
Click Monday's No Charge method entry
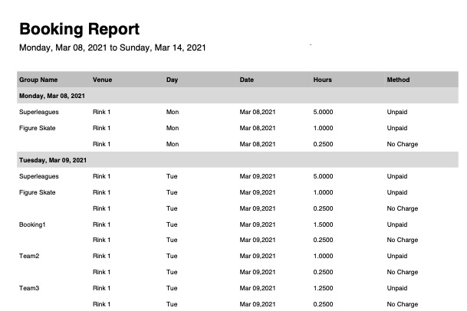tap(402, 144)
